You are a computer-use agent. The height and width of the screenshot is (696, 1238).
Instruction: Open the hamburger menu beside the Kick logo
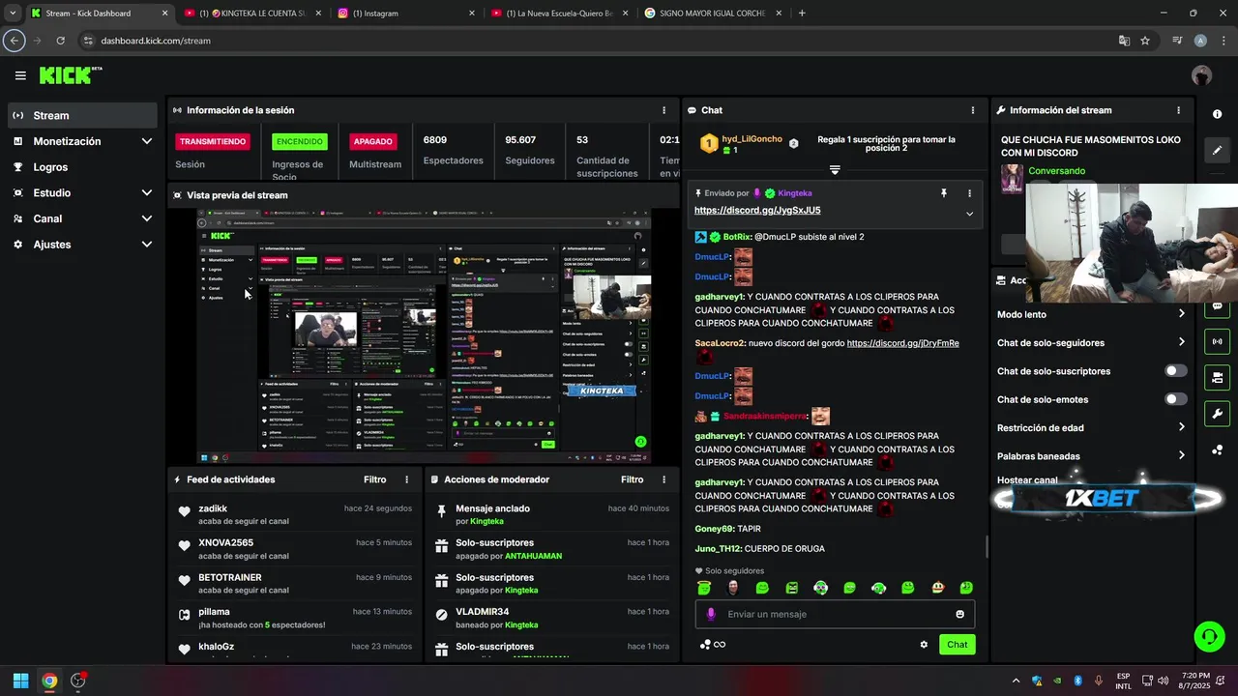pyautogui.click(x=20, y=75)
